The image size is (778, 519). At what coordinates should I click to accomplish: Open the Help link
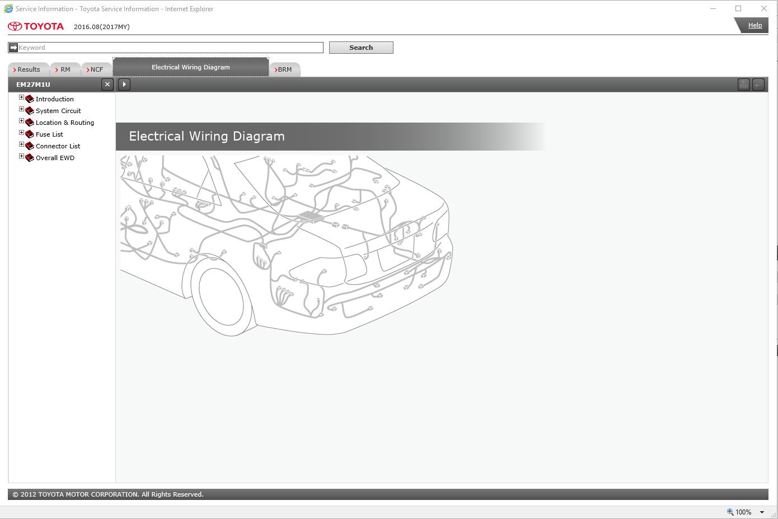coord(754,25)
